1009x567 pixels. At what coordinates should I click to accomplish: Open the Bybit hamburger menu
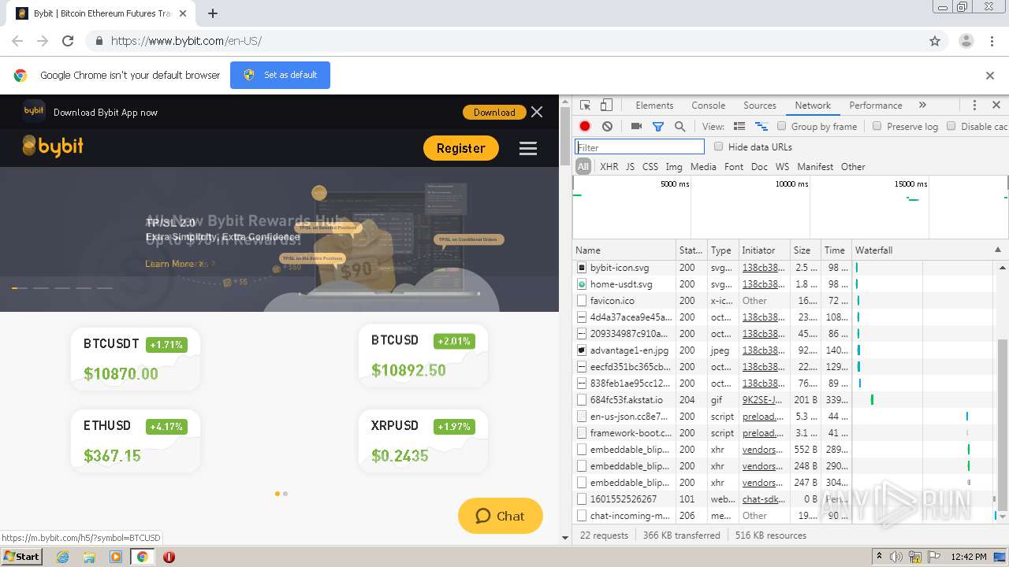tap(528, 148)
